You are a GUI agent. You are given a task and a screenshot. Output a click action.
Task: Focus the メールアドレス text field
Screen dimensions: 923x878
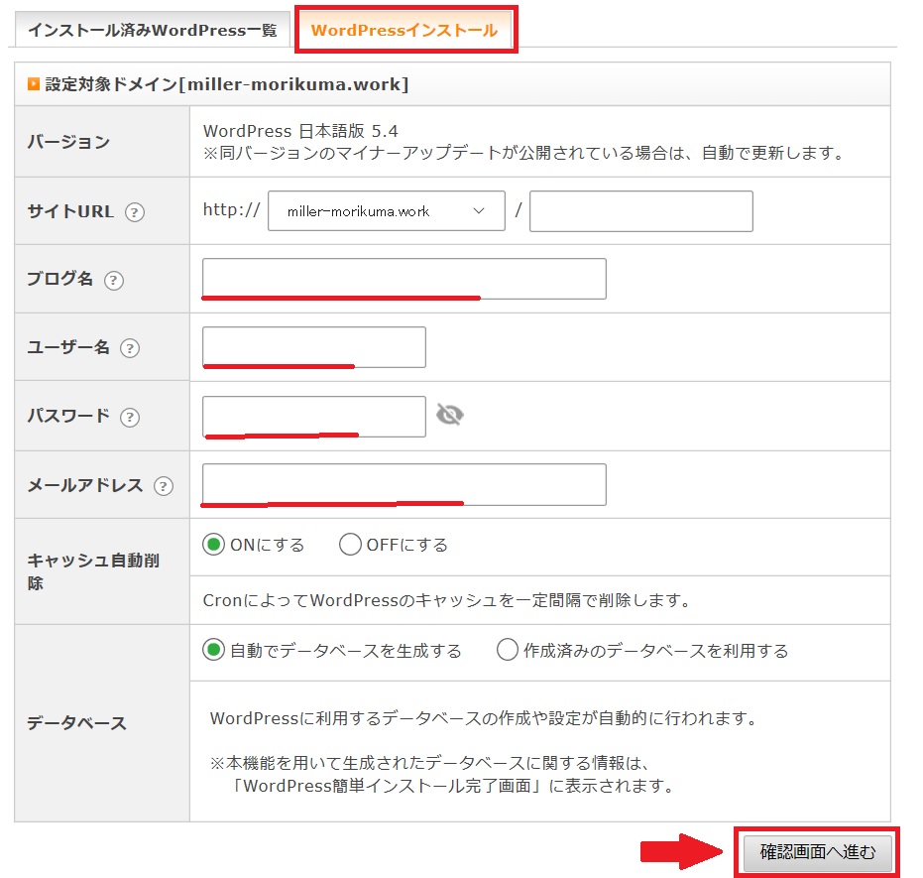(404, 485)
